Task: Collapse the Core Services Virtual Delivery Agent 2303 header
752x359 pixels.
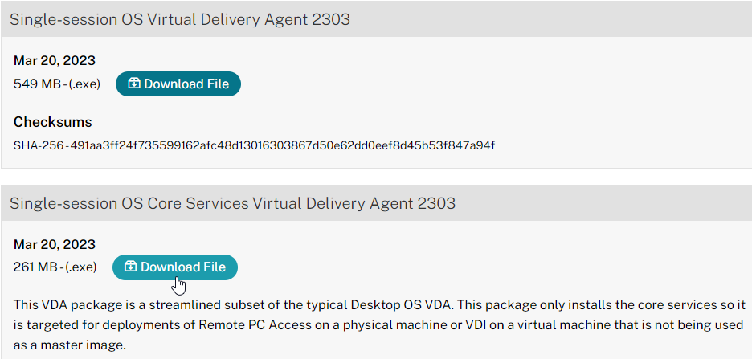Action: pyautogui.click(x=376, y=203)
